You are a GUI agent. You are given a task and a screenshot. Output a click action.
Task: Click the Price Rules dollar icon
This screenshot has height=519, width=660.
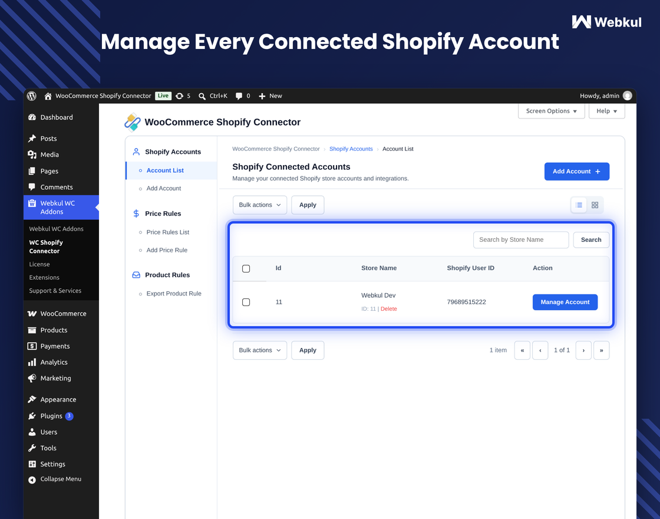(x=136, y=213)
